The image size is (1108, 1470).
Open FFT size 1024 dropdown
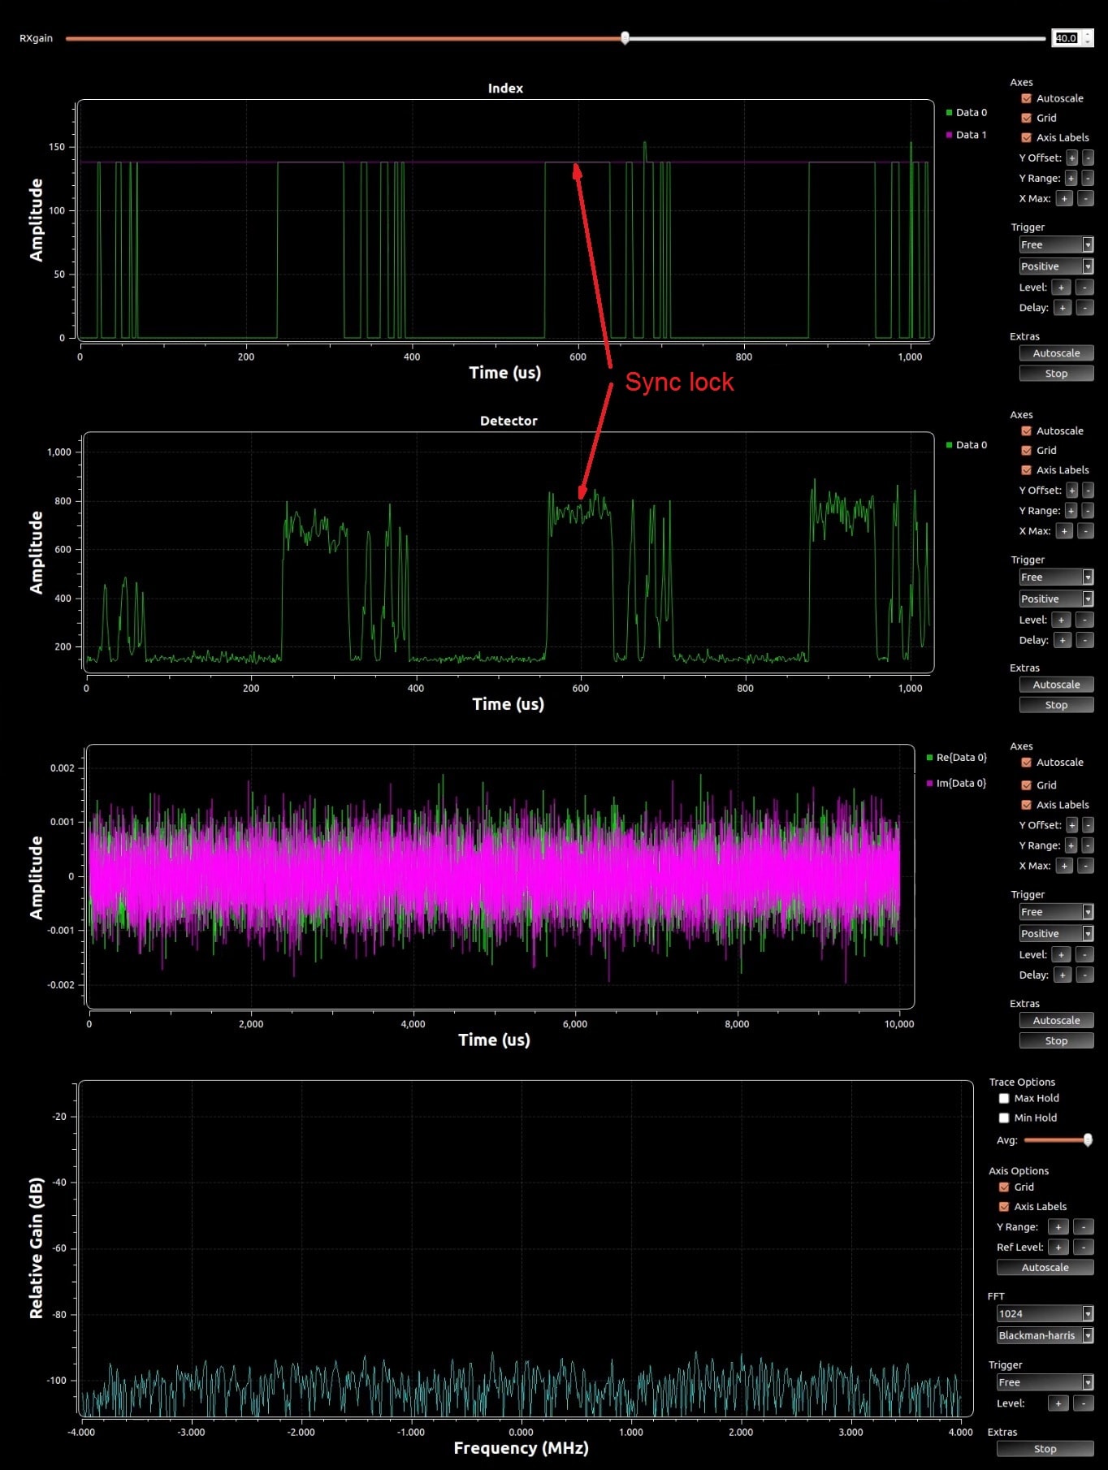(x=1045, y=1314)
